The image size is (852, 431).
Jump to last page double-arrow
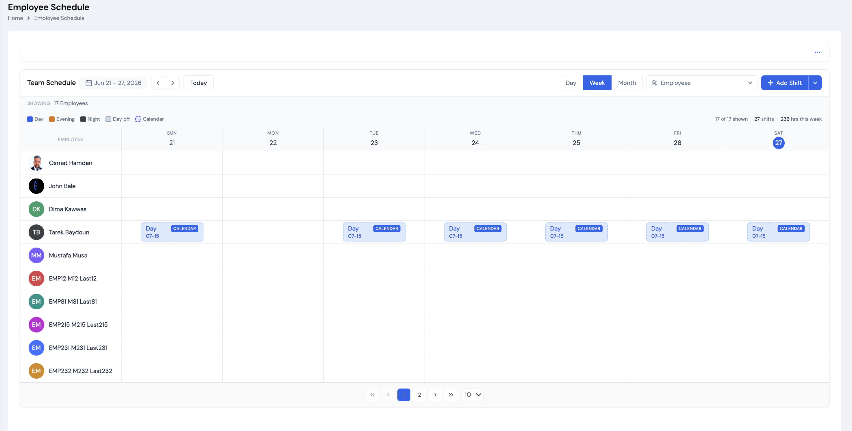[451, 395]
